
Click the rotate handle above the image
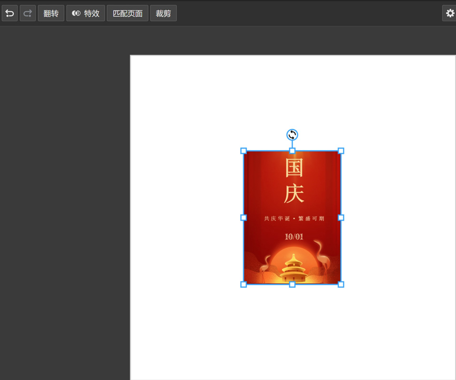[292, 135]
